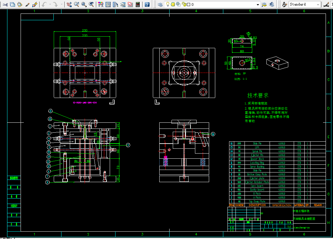Select the 技术要求 heading text
333x239 pixels.
[258, 95]
